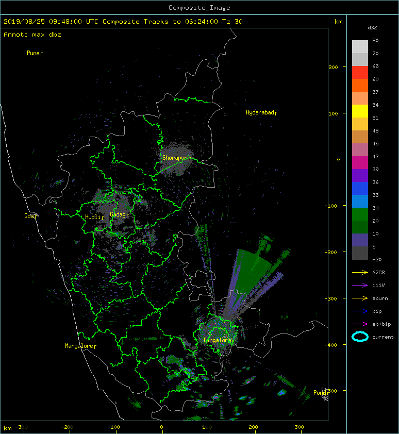Click the km unit label at top right
The width and height of the screenshot is (399, 434).
338,22
